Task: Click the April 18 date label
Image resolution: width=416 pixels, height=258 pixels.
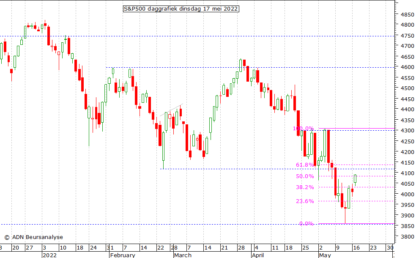Action: click(289, 248)
